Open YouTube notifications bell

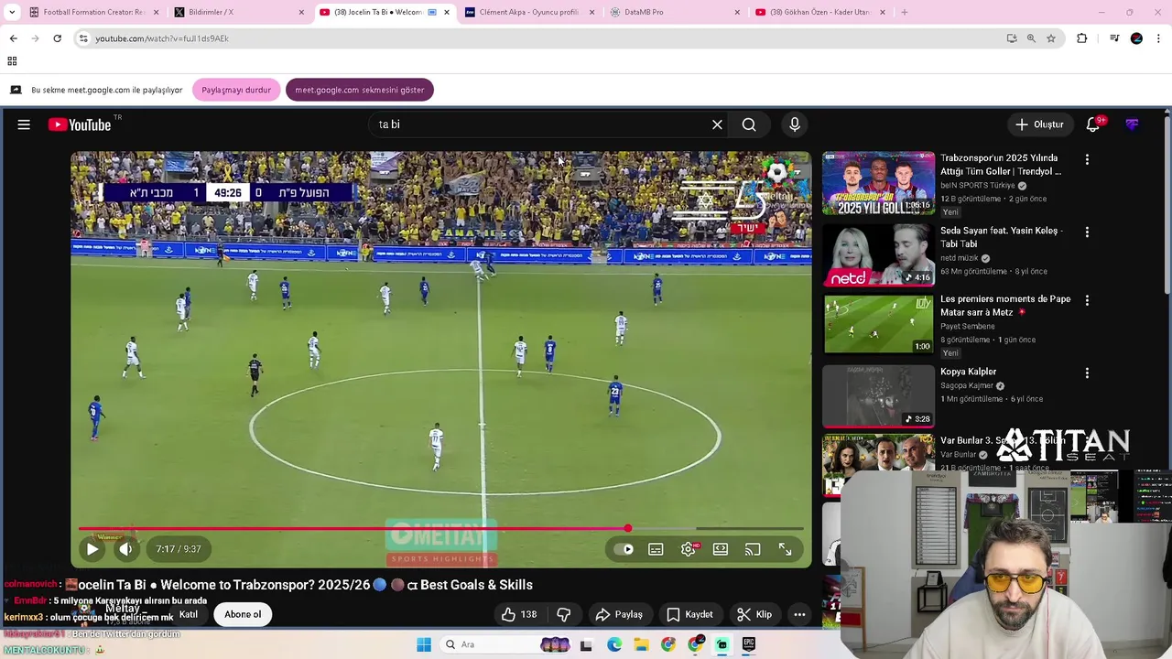click(1092, 124)
